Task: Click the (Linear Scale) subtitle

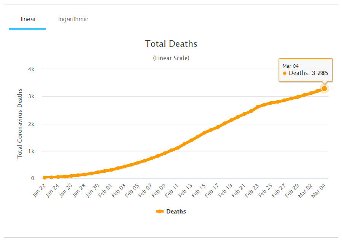Action: click(x=171, y=58)
